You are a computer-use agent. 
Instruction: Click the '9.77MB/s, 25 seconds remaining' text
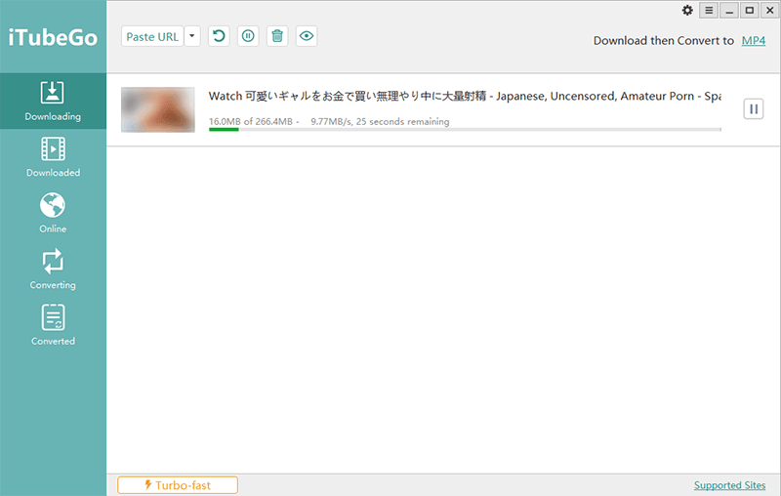click(x=380, y=121)
